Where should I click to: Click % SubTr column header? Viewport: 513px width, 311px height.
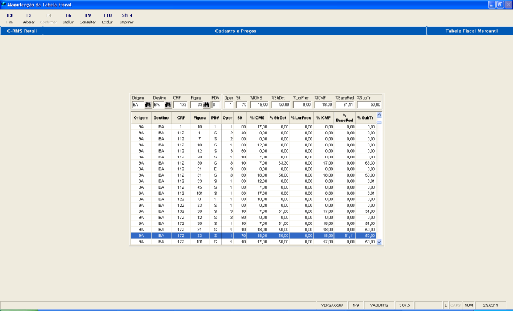[365, 118]
